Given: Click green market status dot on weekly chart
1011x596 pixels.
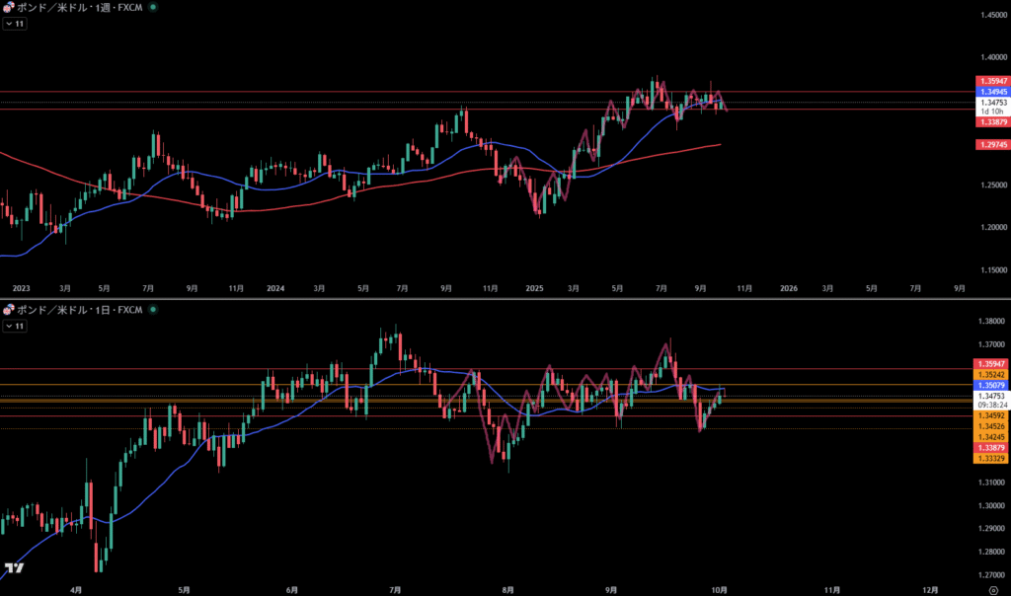Looking at the screenshot, I should 152,8.
